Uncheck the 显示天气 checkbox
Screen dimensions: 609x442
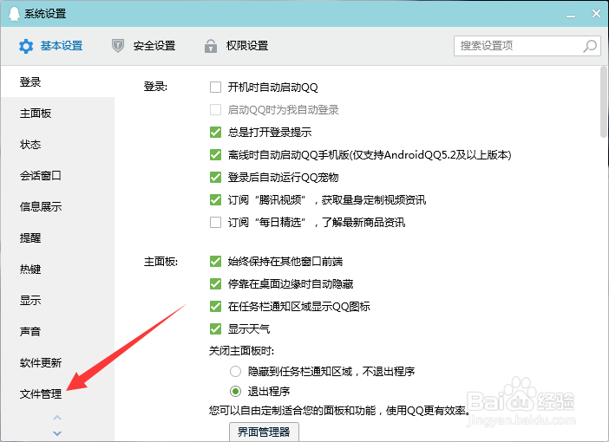pyautogui.click(x=215, y=329)
